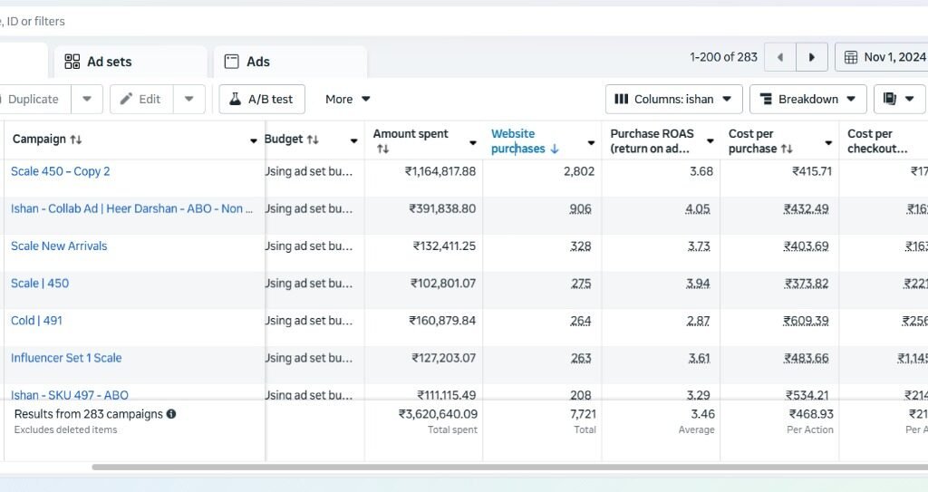928x492 pixels.
Task: Click the horizontal scrollbar below the table
Action: pyautogui.click(x=507, y=468)
